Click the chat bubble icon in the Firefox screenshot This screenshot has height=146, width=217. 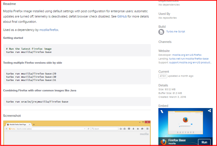coord(142,129)
